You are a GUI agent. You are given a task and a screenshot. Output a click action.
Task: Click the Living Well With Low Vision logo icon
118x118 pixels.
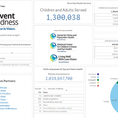pos(53,58)
